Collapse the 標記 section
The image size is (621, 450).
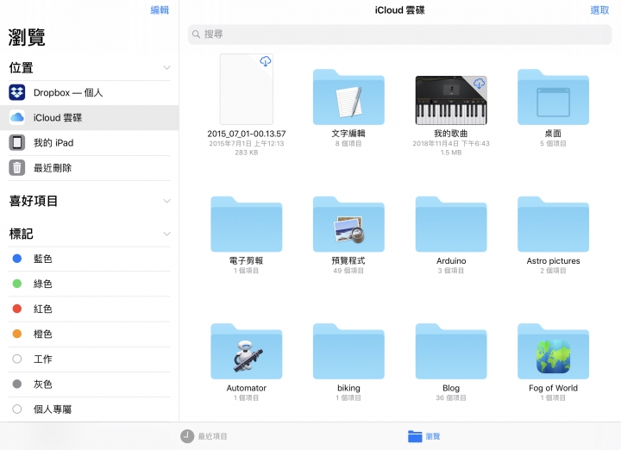(167, 234)
